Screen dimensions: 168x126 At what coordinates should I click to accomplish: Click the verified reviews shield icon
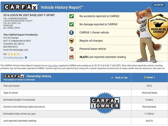click(26, 57)
